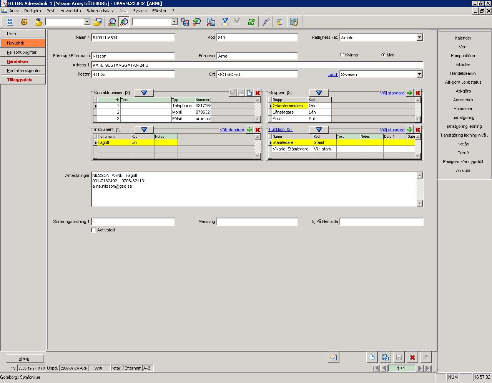Click the Förnamn input field
Viewport: 492px width, 383px height.
click(x=257, y=56)
